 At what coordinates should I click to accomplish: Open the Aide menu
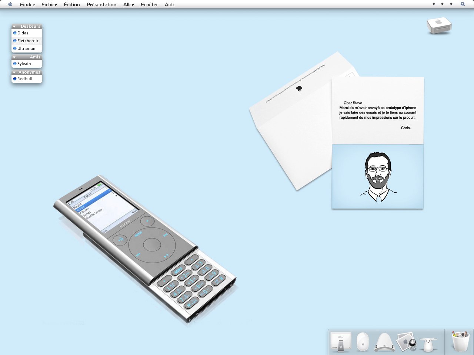[x=170, y=4]
